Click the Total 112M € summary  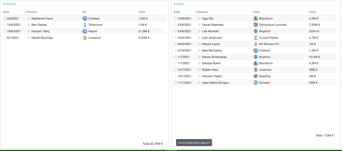[x=325, y=135]
